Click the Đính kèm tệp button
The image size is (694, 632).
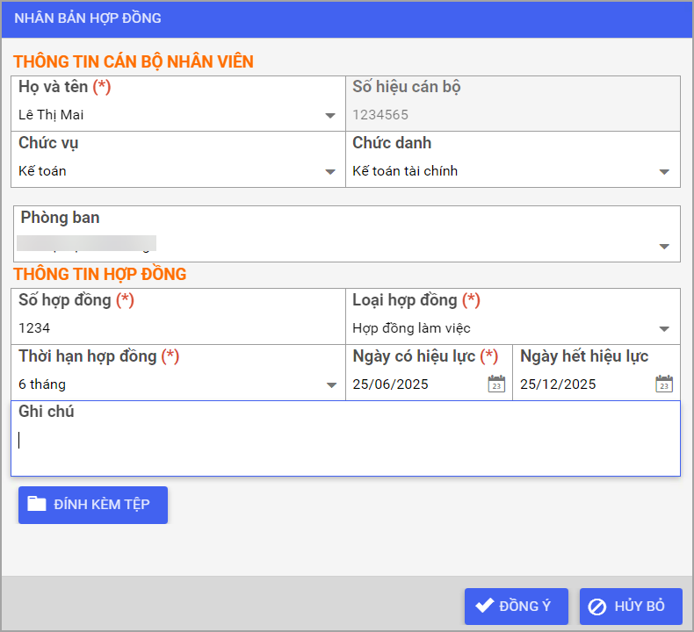[x=93, y=505]
